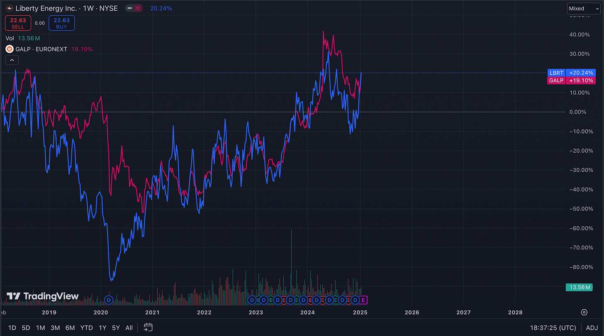Viewport: 604px width, 336px height.
Task: Click the 10.00% price axis label
Action: point(580,93)
